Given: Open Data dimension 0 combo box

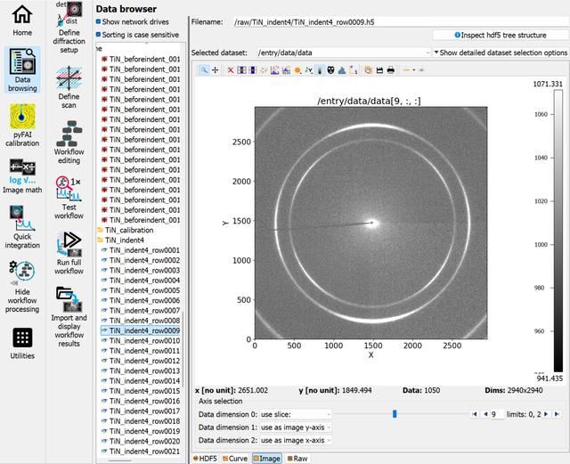Looking at the screenshot, I should (x=296, y=414).
